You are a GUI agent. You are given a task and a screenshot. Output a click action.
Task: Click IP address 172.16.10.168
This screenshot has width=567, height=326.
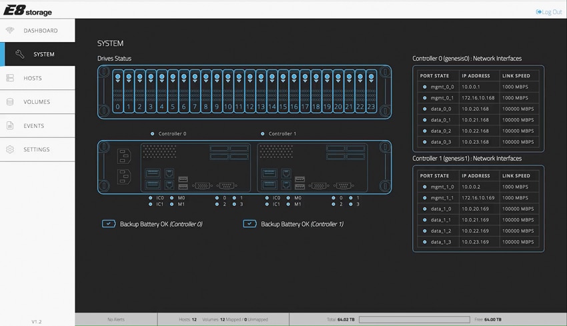tap(478, 98)
